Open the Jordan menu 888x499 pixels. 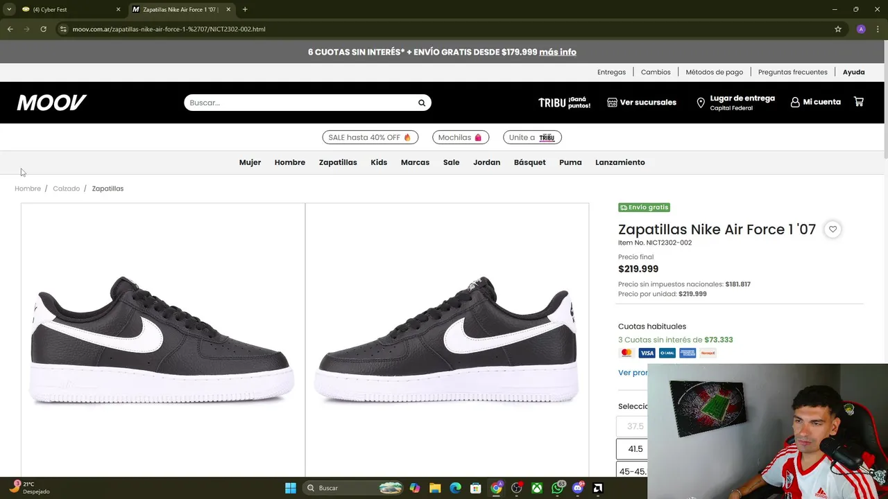coord(486,162)
